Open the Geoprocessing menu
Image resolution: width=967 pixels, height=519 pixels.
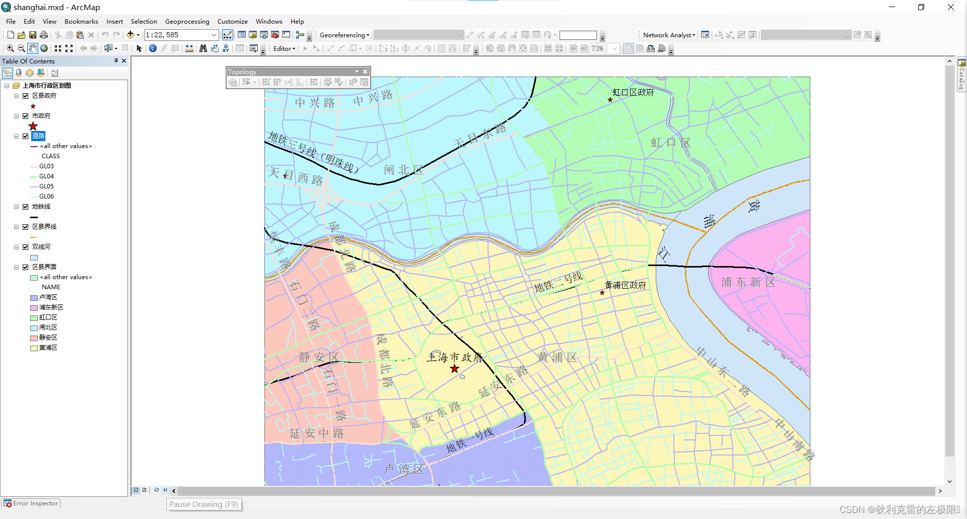(x=187, y=21)
